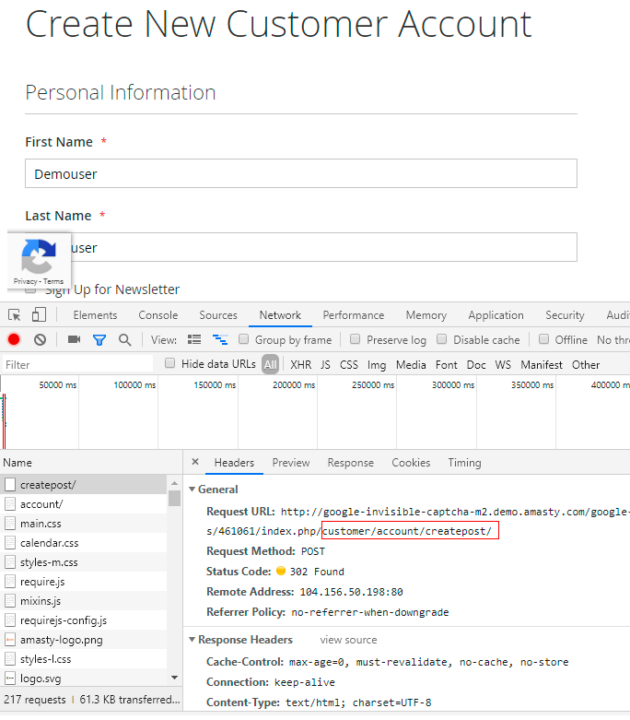Click the First Name input field
Viewport: 630px width, 720px height.
tap(300, 173)
